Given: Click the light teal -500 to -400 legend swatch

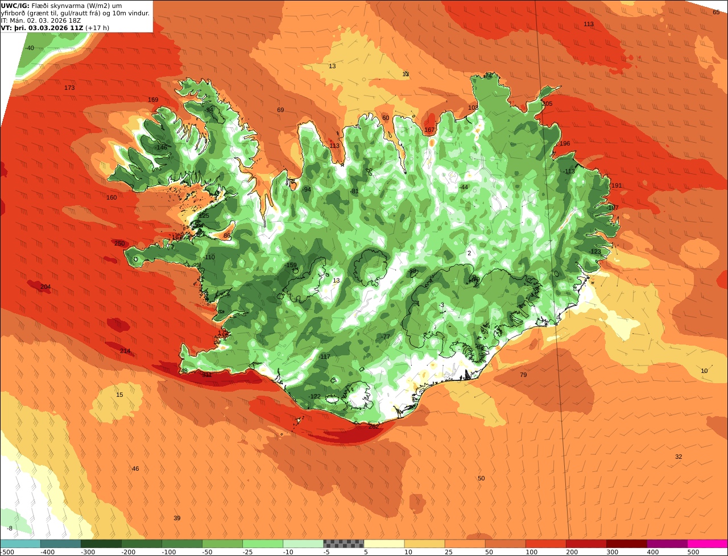Looking at the screenshot, I should click(20, 543).
